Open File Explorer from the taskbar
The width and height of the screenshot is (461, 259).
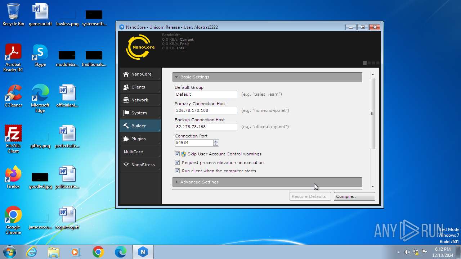pos(54,252)
